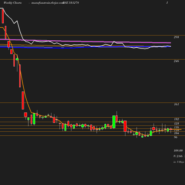This screenshot has width=185, height=185.
Task: Click the 96 price level label
Action: [x=176, y=137]
